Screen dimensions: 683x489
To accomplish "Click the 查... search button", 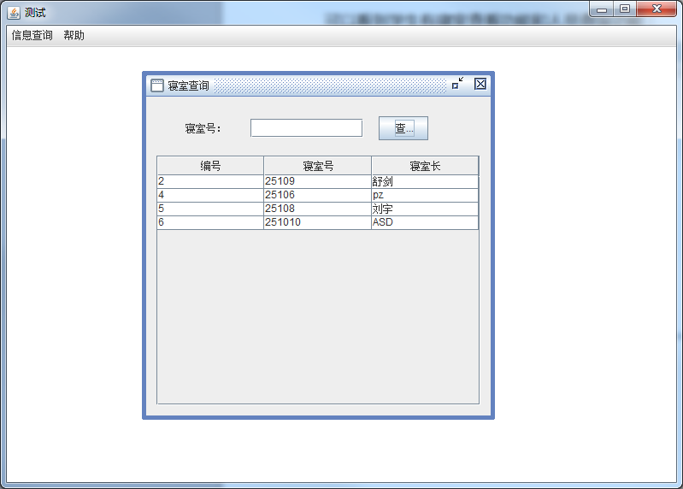I will (403, 128).
